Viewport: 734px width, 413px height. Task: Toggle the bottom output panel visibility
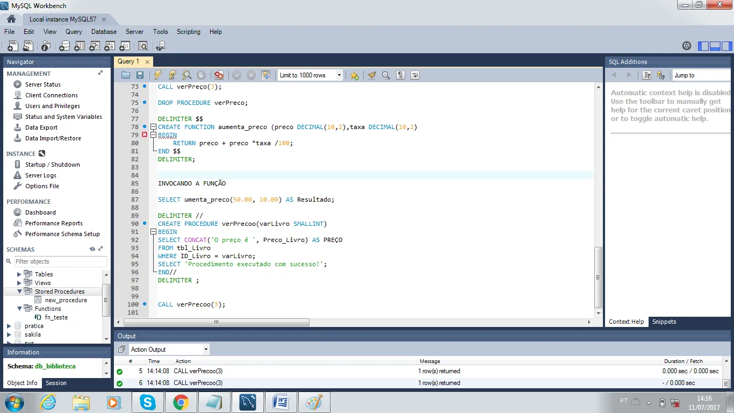(715, 46)
